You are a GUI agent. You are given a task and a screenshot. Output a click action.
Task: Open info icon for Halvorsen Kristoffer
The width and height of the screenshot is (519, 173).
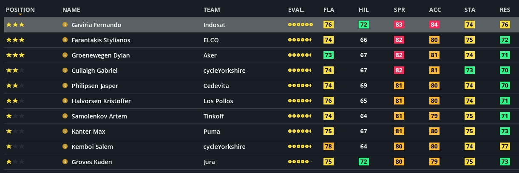pos(65,101)
